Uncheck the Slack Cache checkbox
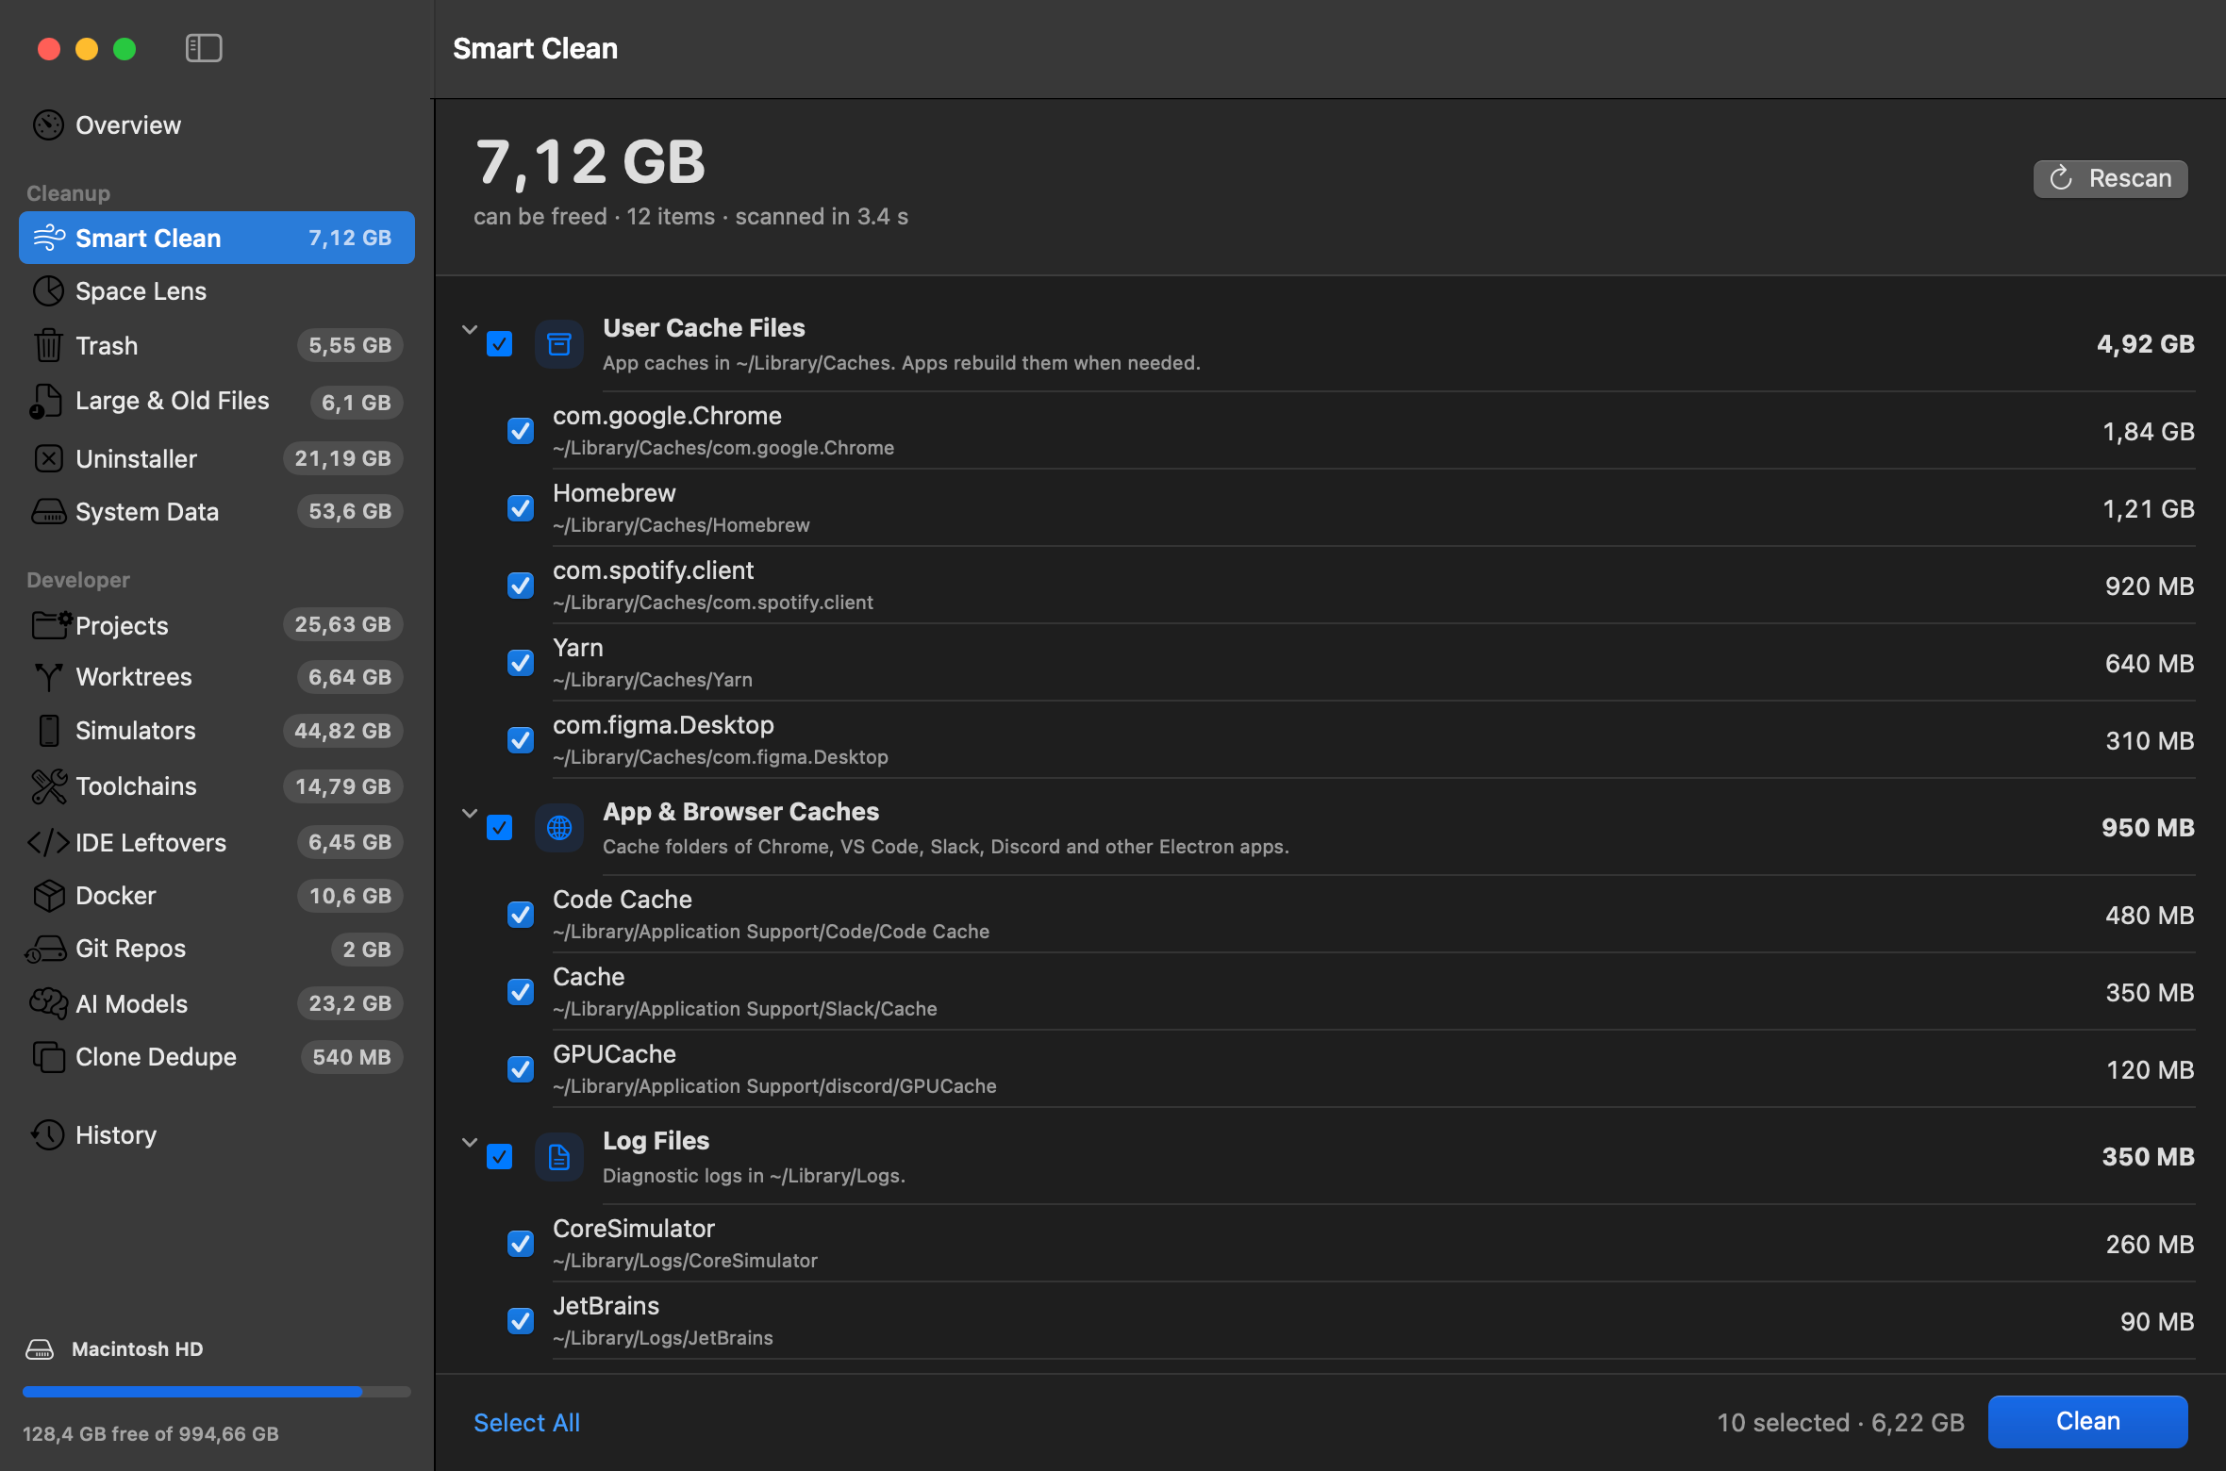The height and width of the screenshot is (1471, 2226). (520, 992)
